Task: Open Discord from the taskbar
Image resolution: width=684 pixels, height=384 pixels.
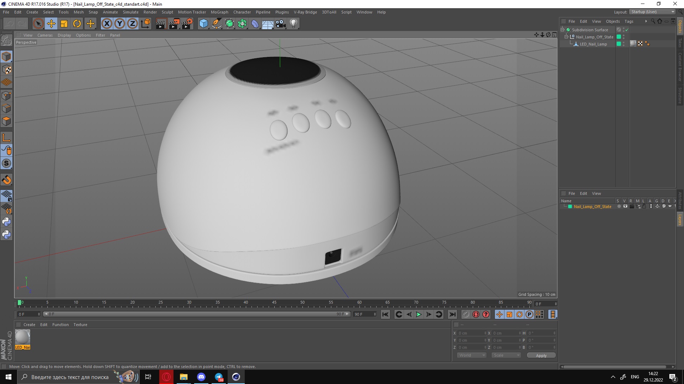Action: pos(201,377)
